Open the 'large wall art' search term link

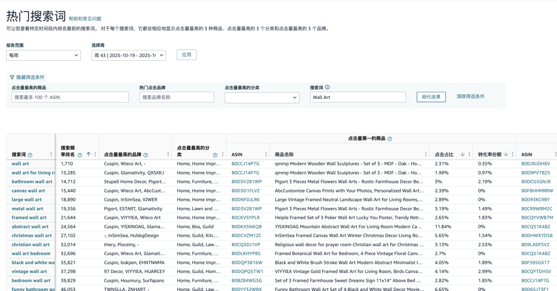(27, 199)
